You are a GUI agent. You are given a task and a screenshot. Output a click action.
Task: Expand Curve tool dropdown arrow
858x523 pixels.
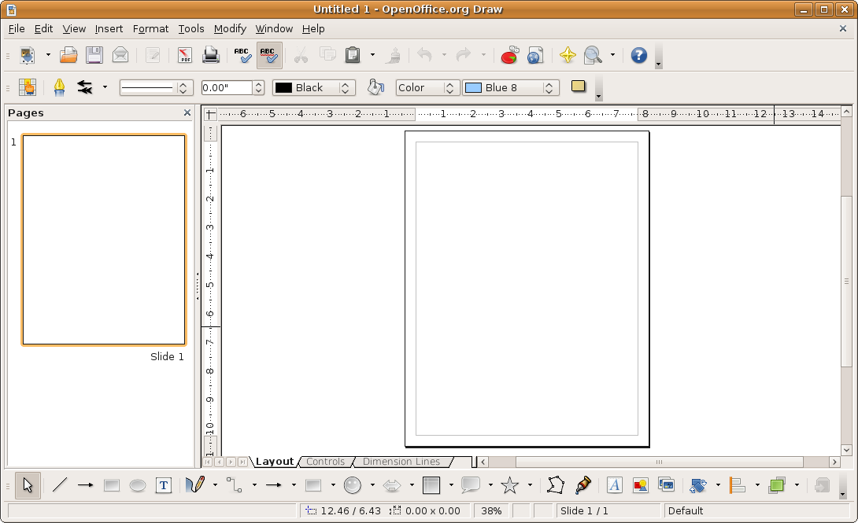[x=215, y=484]
